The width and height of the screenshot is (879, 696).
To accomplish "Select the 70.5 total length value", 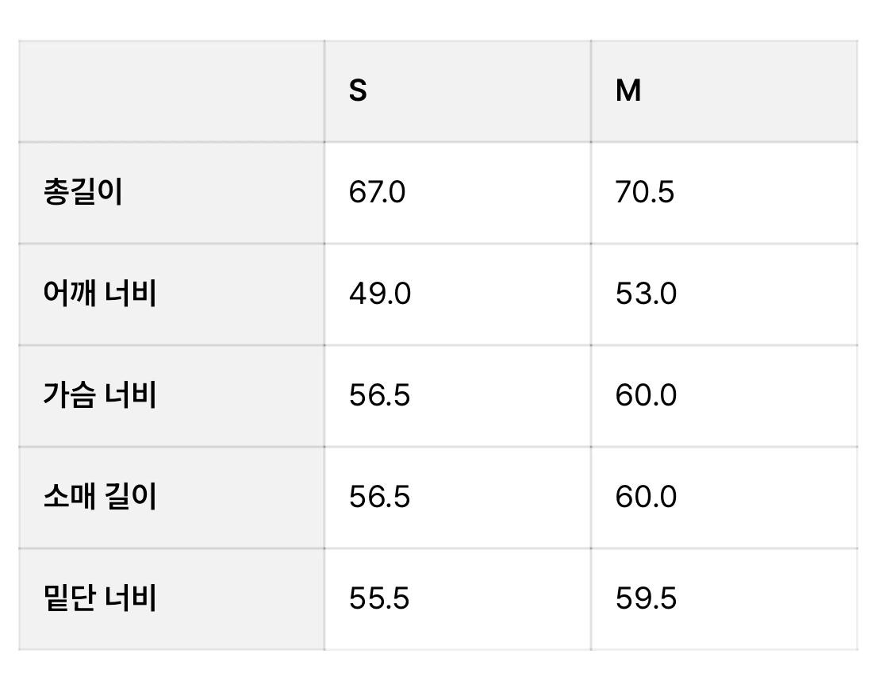I will click(x=645, y=192).
